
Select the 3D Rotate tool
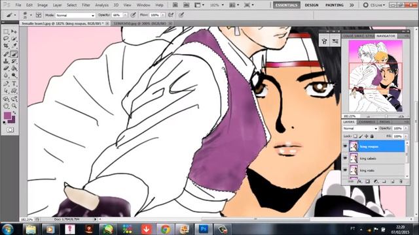point(6,99)
